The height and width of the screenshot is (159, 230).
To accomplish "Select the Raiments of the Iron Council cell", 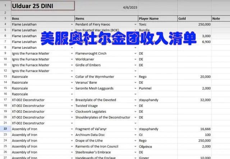I will [x=106, y=146].
